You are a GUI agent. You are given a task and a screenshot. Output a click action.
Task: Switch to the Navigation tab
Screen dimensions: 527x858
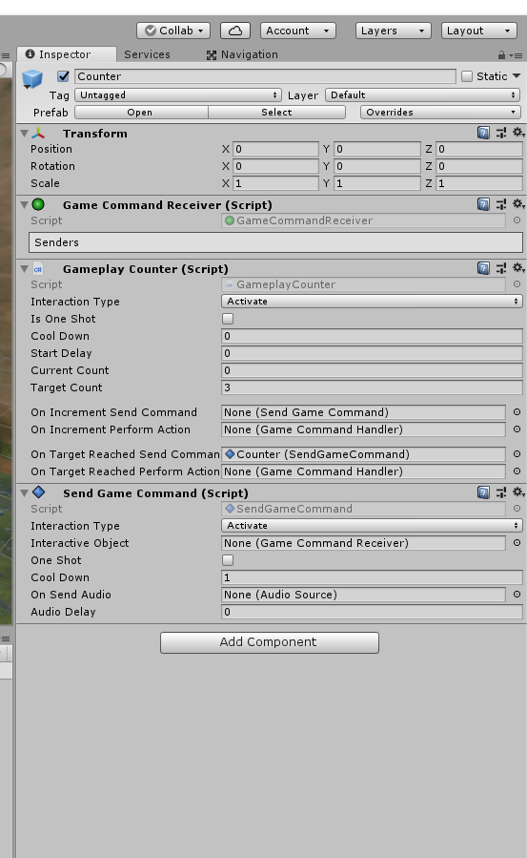tap(242, 54)
